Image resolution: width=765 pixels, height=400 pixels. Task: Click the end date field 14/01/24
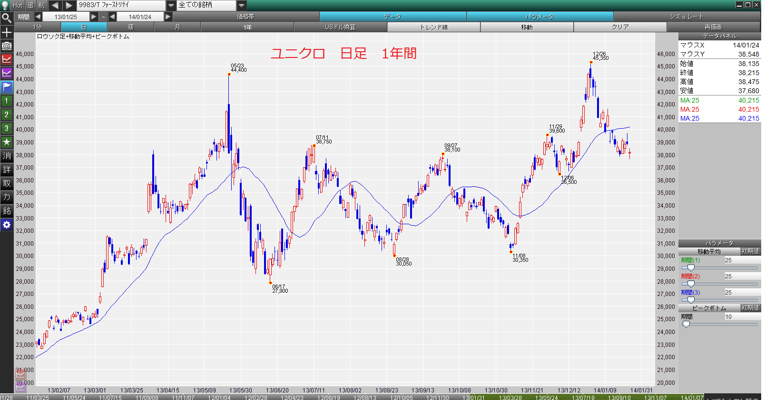(140, 17)
